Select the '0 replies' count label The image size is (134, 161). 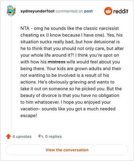tap(53, 137)
